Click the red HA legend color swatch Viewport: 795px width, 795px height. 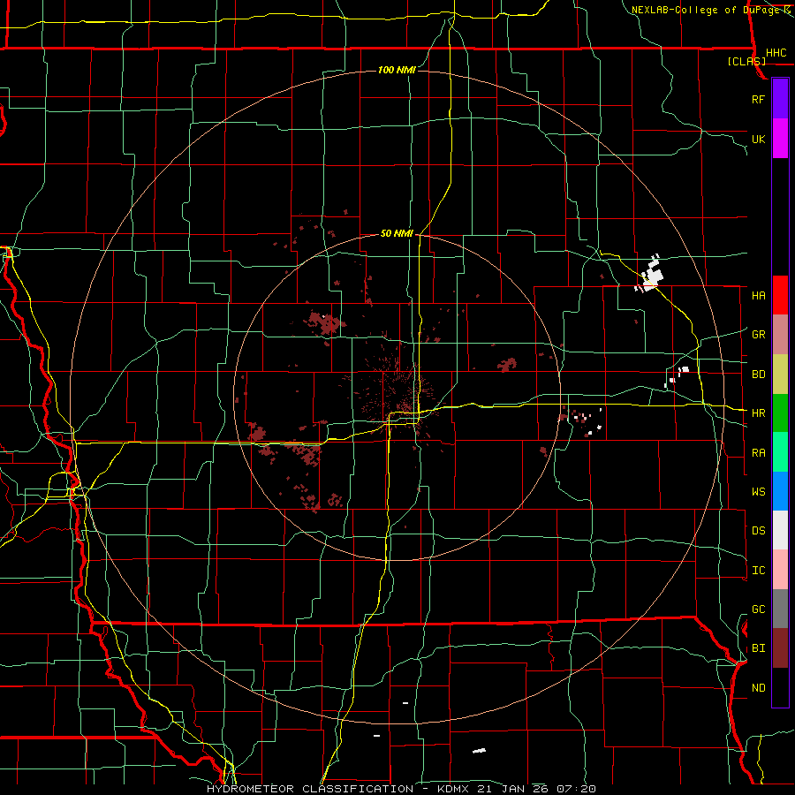[780, 295]
